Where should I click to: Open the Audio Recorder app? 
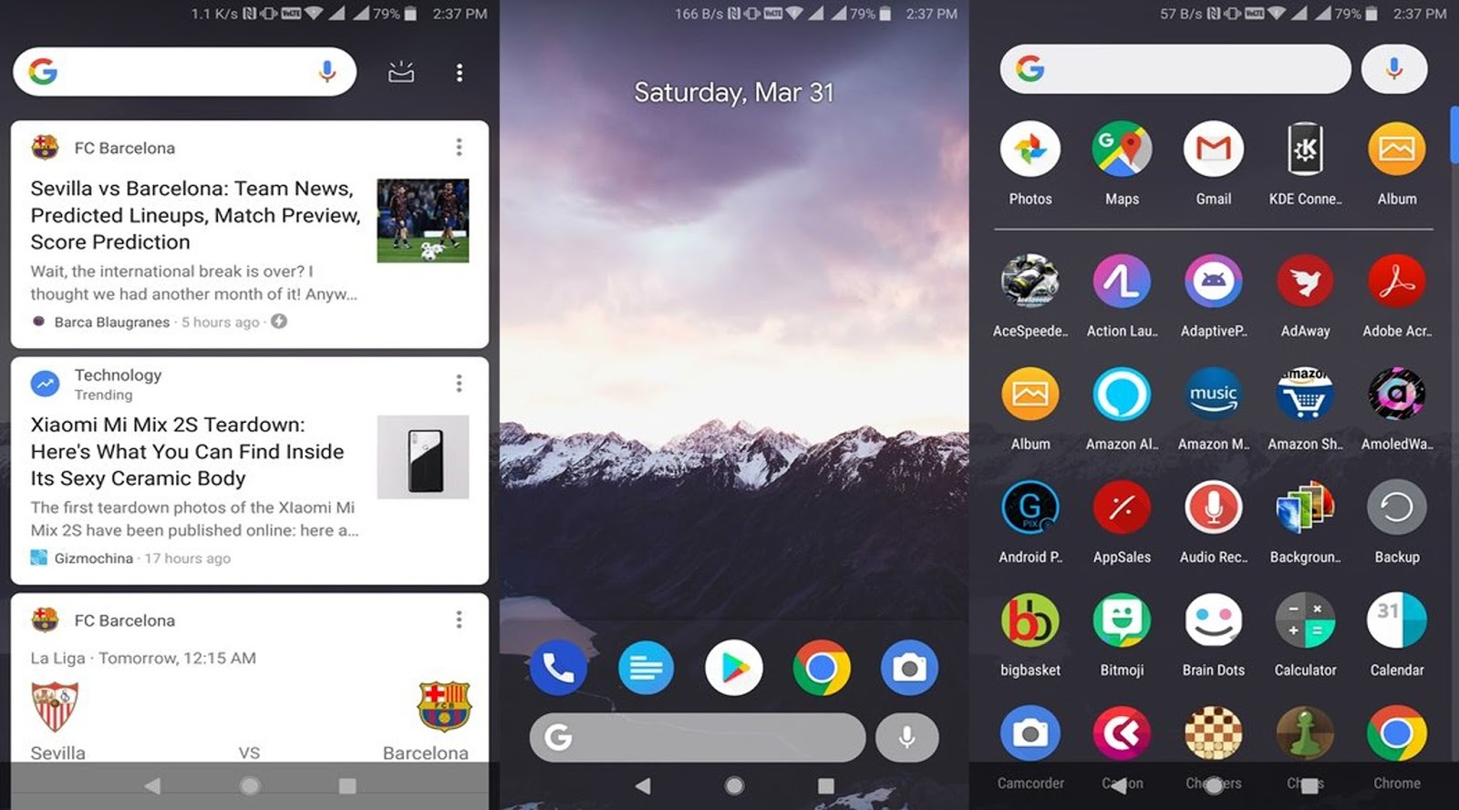click(x=1214, y=521)
